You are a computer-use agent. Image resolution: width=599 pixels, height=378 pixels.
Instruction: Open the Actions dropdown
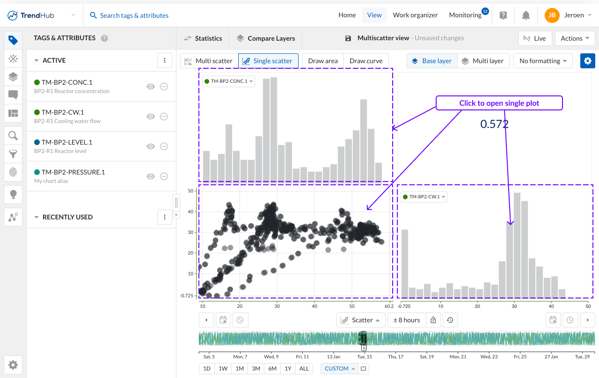pos(575,38)
